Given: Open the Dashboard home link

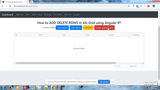Looking at the screenshot, I should click(7, 14).
